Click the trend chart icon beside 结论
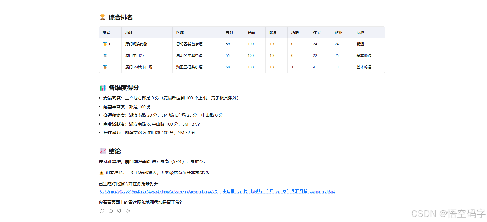487x222 pixels. 103,151
